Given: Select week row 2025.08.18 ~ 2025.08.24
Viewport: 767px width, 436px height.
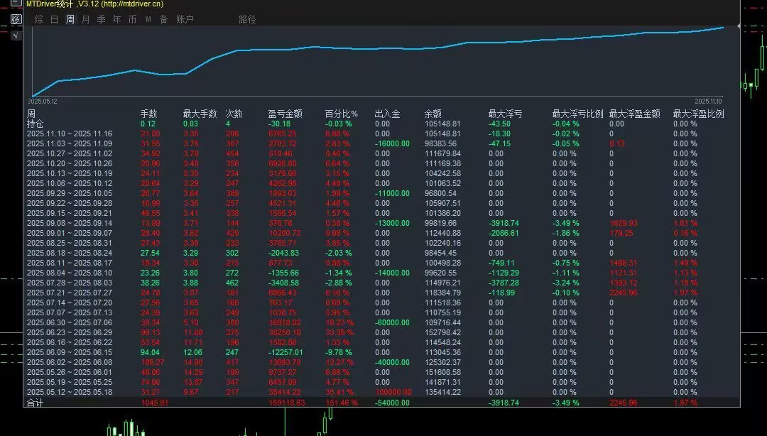Looking at the screenshot, I should point(70,253).
